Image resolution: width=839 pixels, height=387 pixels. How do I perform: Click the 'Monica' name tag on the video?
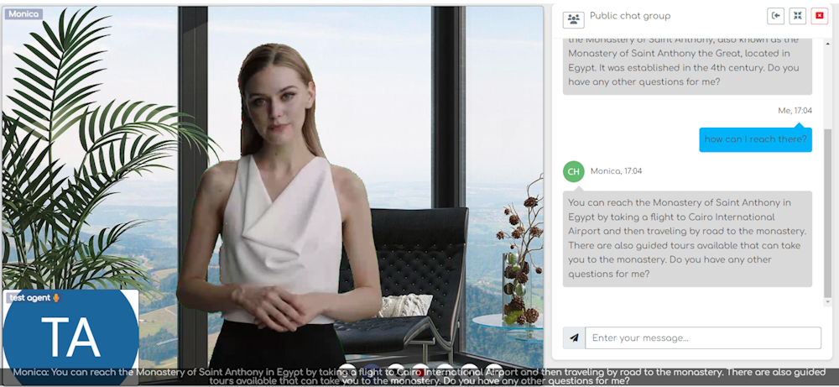click(x=23, y=14)
